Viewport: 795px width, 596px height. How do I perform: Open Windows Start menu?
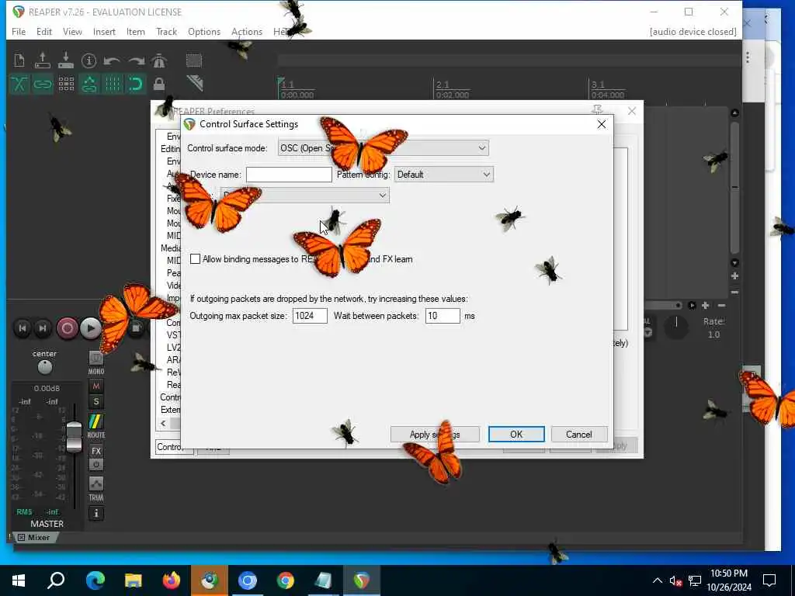19,580
